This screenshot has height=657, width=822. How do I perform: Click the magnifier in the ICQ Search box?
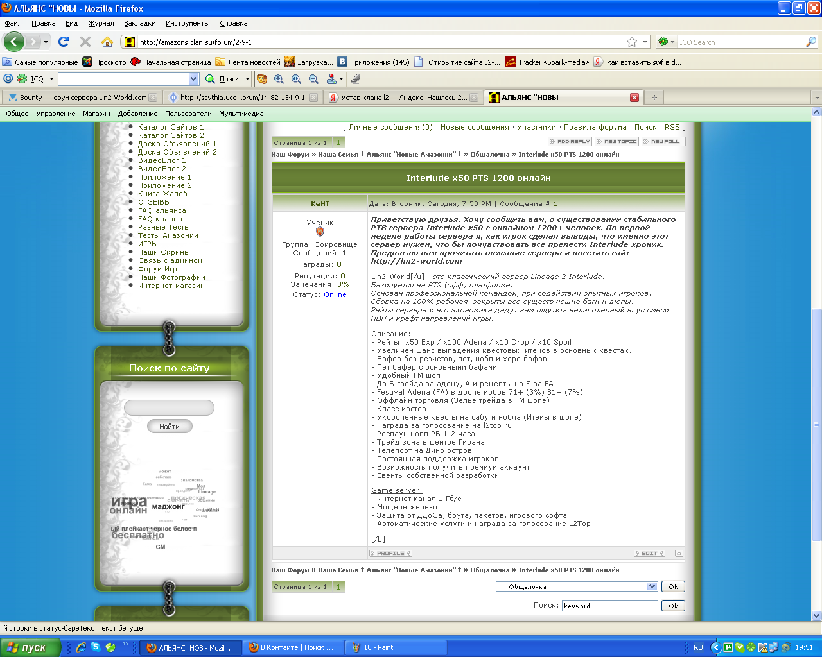[811, 42]
